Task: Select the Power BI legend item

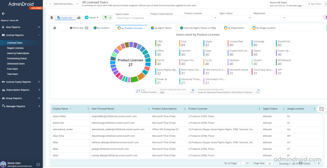Action: 162,81
